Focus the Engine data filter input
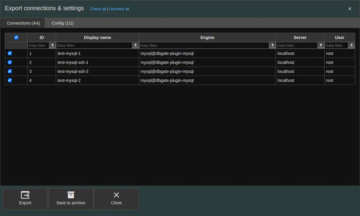The image size is (360, 216). click(x=204, y=45)
